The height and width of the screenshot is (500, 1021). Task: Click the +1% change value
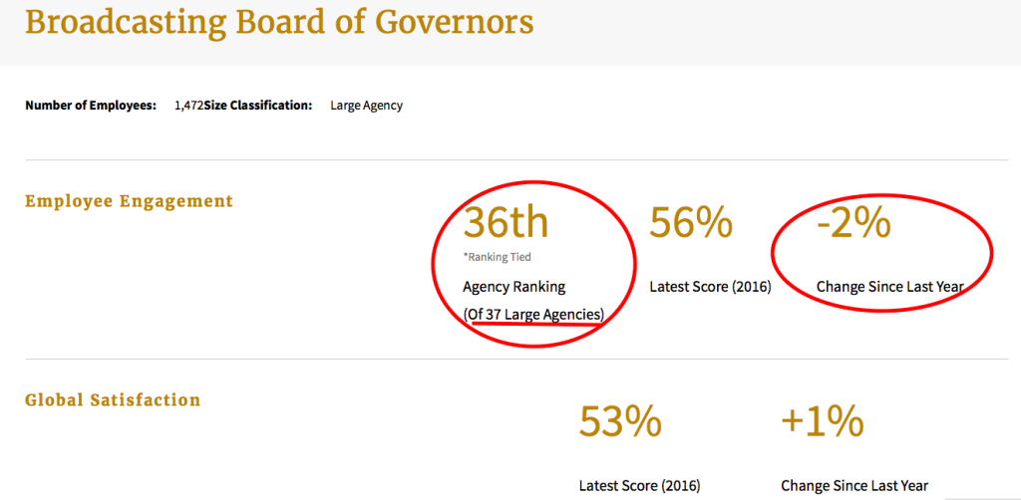823,421
